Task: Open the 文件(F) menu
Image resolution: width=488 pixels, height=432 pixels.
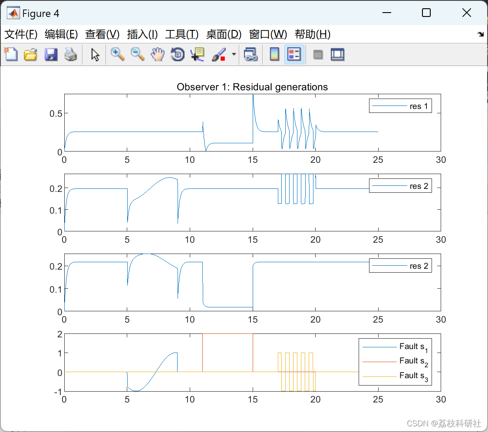Action: (x=21, y=34)
